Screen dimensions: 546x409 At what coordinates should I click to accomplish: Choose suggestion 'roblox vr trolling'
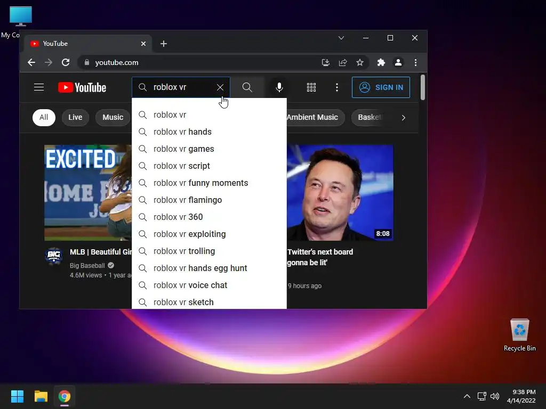click(x=209, y=251)
